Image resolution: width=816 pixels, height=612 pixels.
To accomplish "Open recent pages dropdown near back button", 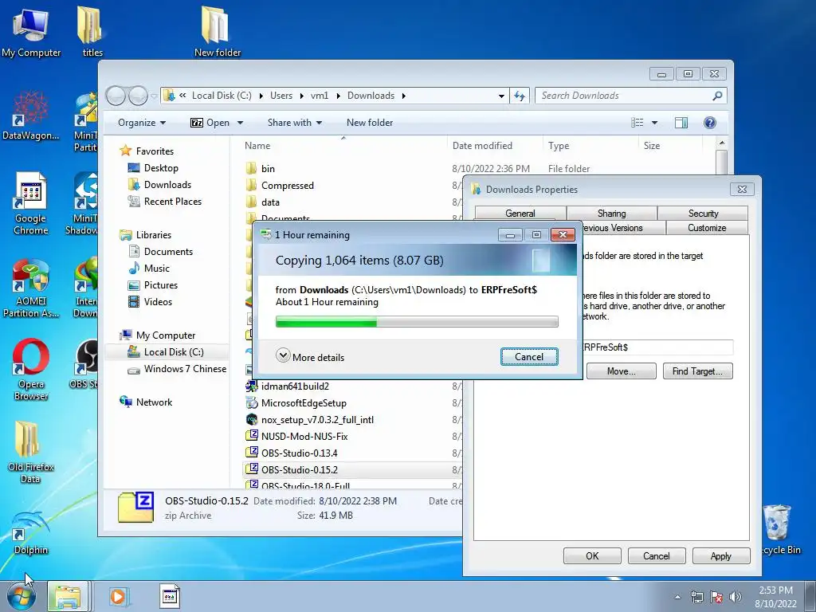I will [154, 96].
